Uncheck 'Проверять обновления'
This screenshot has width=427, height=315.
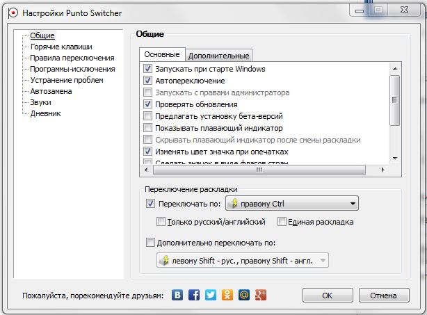pos(147,104)
